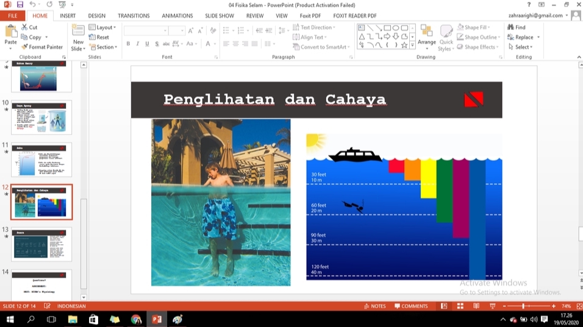Switch to the TRANSITIONS tab
583x327 pixels.
pyautogui.click(x=134, y=16)
